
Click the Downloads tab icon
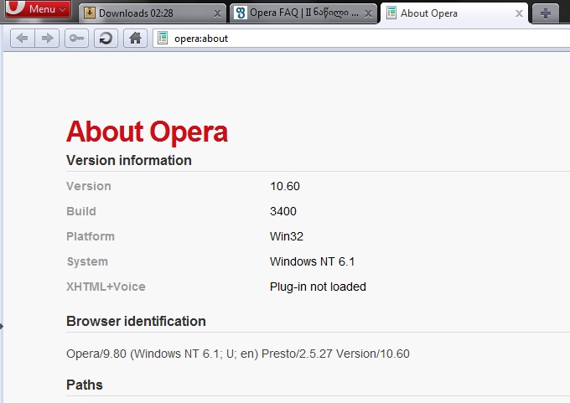(x=89, y=13)
